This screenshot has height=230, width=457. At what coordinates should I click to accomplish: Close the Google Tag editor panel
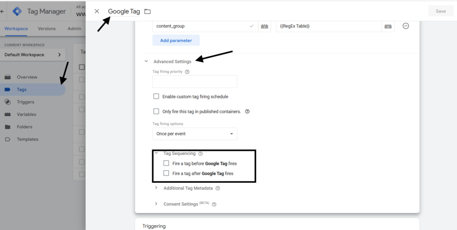[x=97, y=11]
